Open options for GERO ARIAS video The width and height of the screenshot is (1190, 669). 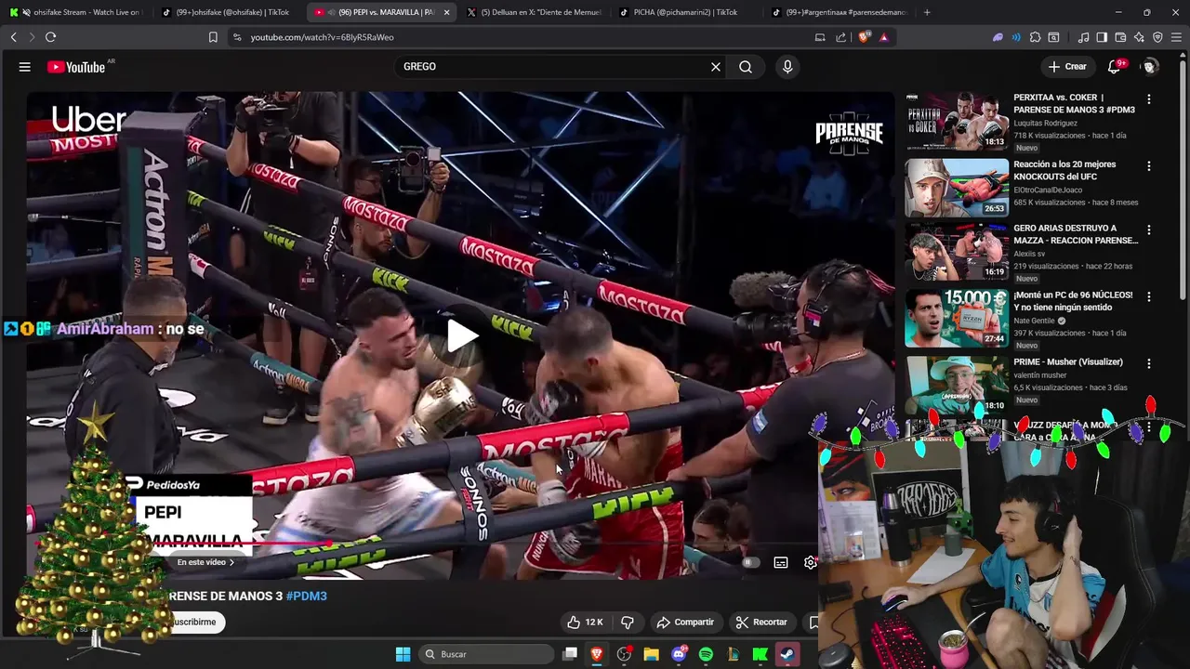(1149, 230)
